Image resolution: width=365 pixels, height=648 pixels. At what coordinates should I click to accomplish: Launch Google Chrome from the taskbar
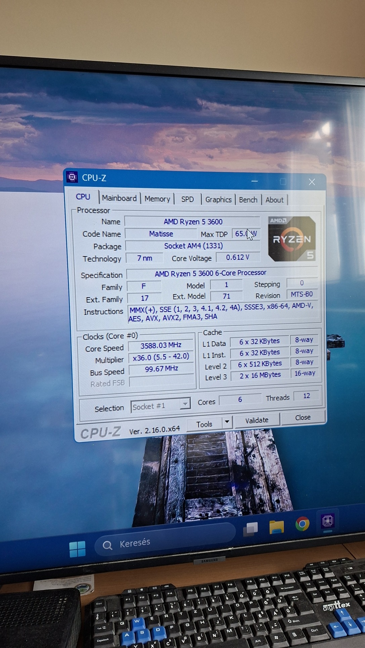(x=302, y=524)
